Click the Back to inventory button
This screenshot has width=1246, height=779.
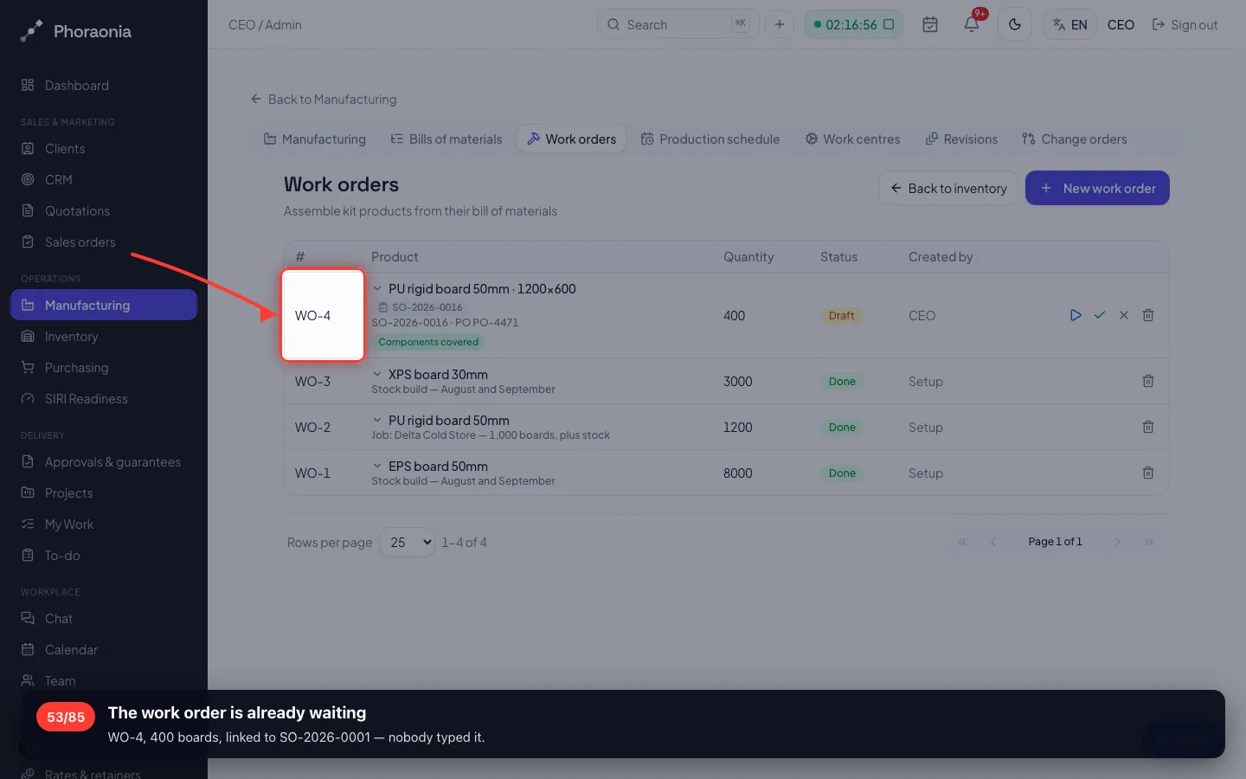(948, 188)
